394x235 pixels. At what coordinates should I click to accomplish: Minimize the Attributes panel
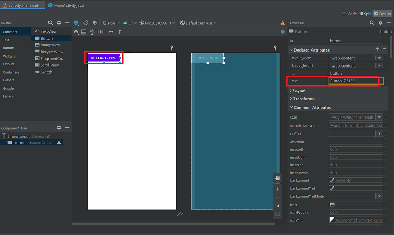click(x=389, y=23)
